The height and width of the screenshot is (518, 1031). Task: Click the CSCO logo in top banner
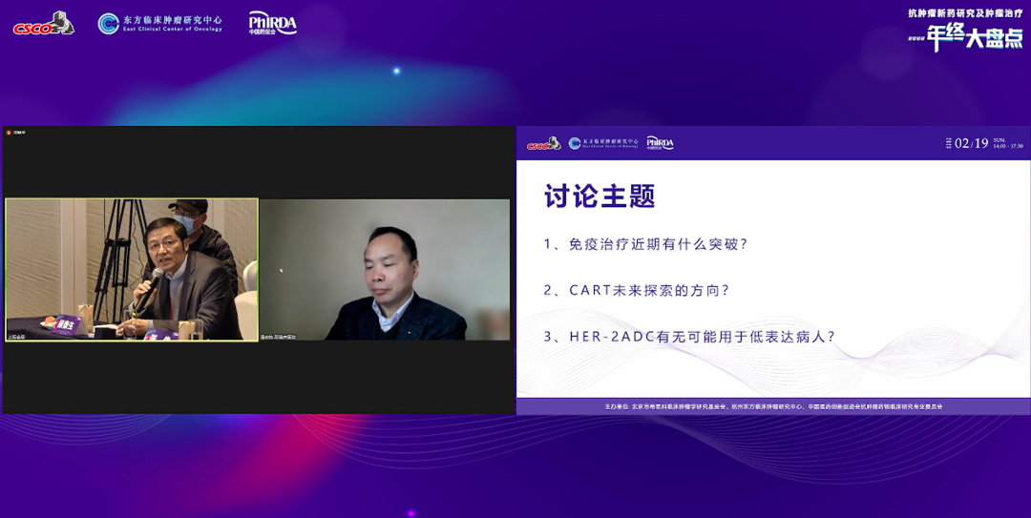(43, 24)
